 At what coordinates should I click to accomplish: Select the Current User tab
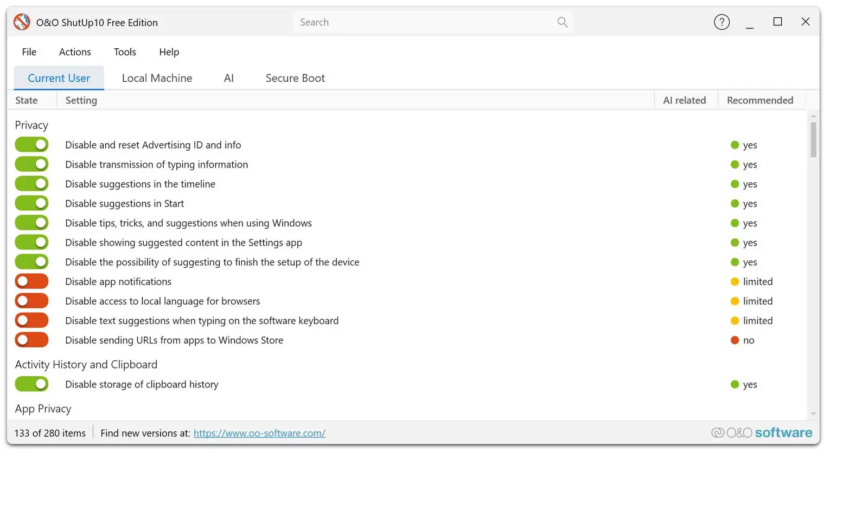point(59,78)
